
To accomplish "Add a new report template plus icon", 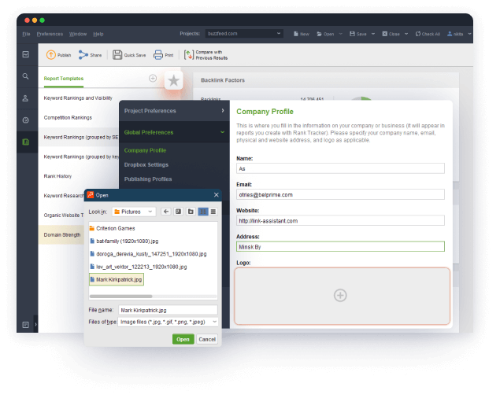I will coord(153,78).
